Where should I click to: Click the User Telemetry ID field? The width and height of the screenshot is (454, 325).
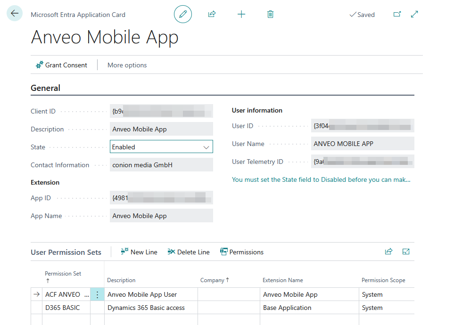click(363, 162)
